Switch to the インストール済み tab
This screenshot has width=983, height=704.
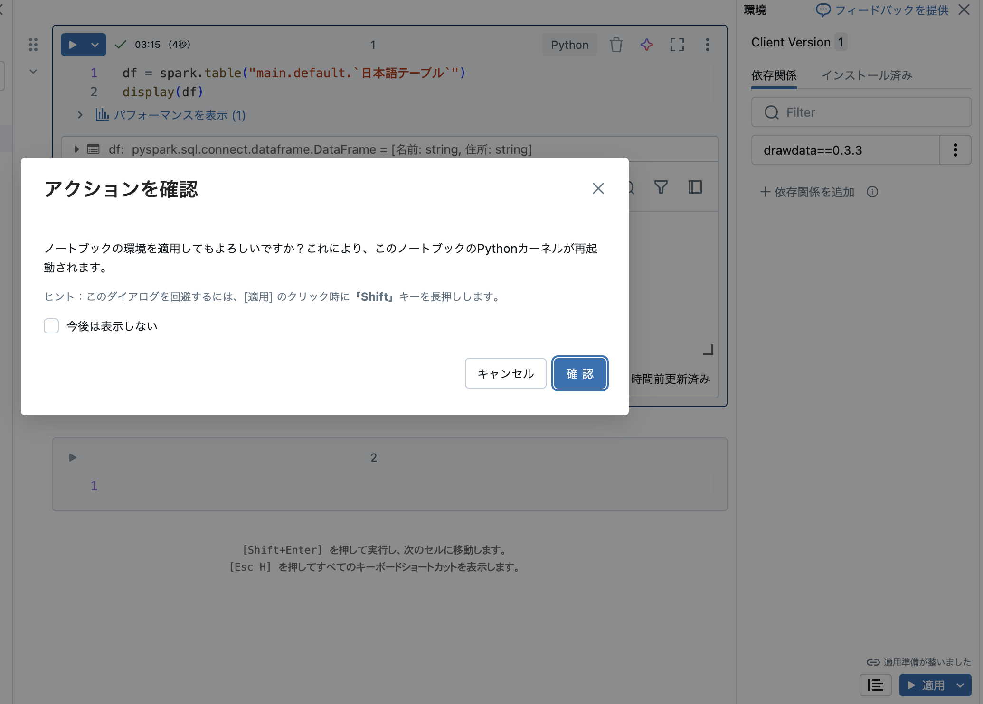[866, 75]
